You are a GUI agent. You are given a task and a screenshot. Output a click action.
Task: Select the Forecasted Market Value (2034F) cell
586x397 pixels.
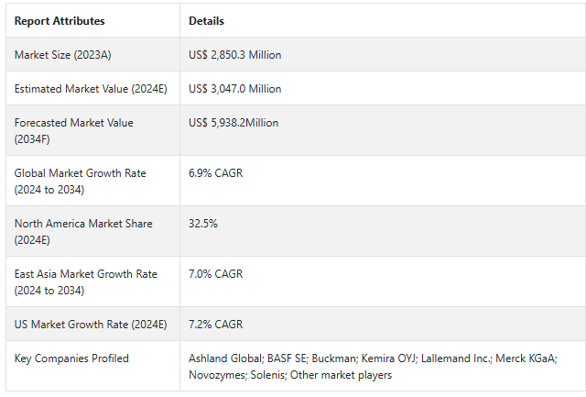point(74,130)
